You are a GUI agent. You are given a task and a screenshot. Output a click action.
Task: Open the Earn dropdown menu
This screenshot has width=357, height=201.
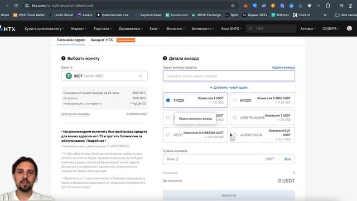pos(155,28)
